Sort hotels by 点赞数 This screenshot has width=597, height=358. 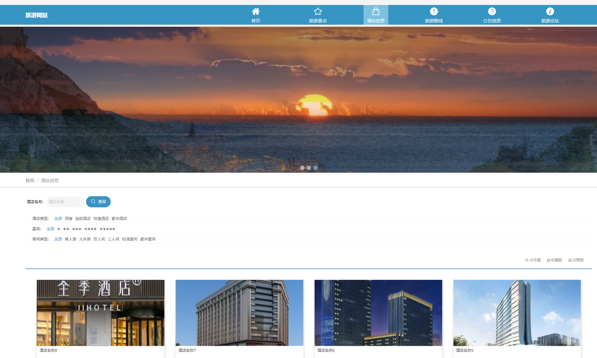point(576,260)
